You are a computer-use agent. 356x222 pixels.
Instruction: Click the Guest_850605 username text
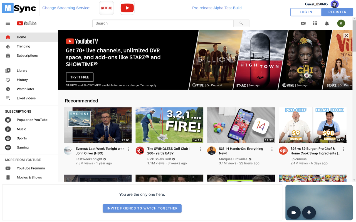[316, 4]
